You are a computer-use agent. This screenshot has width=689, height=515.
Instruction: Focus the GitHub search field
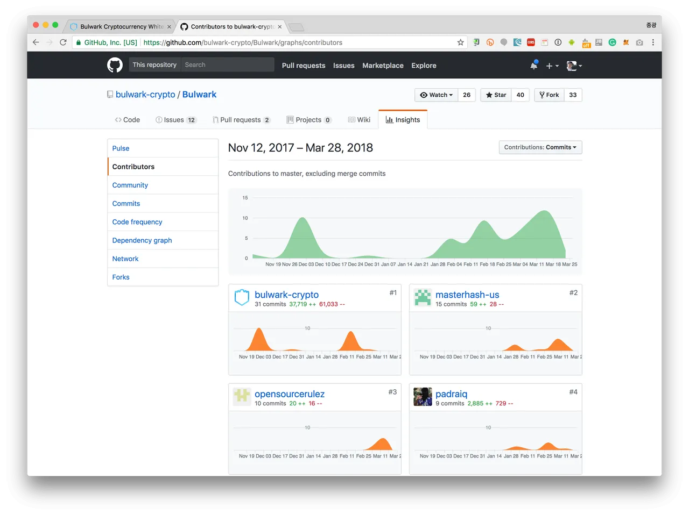[228, 65]
